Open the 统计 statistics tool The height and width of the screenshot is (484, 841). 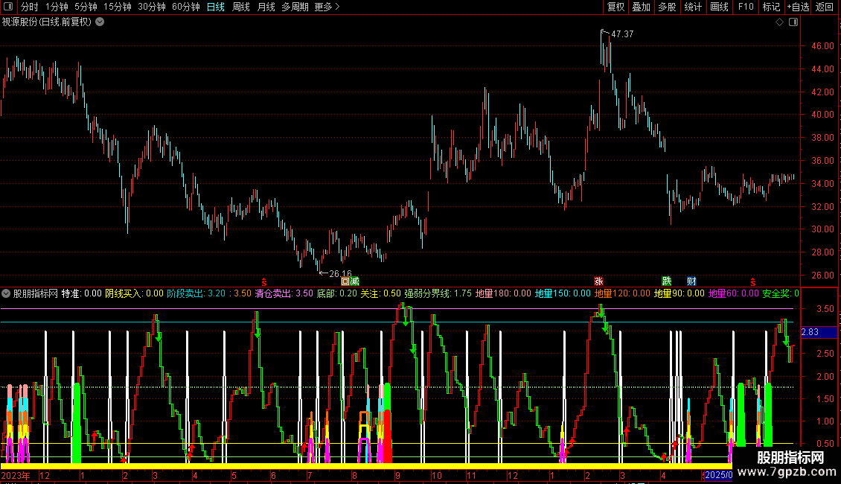point(693,7)
